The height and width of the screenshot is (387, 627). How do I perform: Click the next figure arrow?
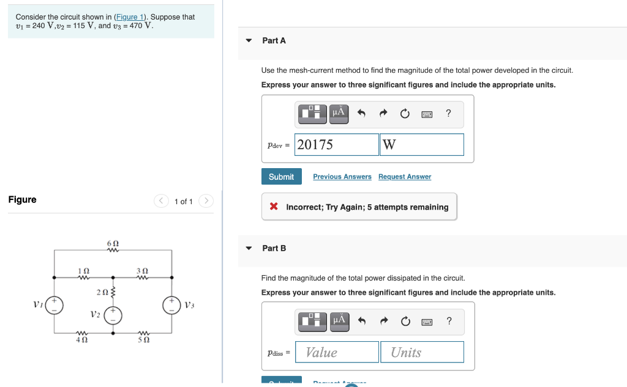[206, 201]
